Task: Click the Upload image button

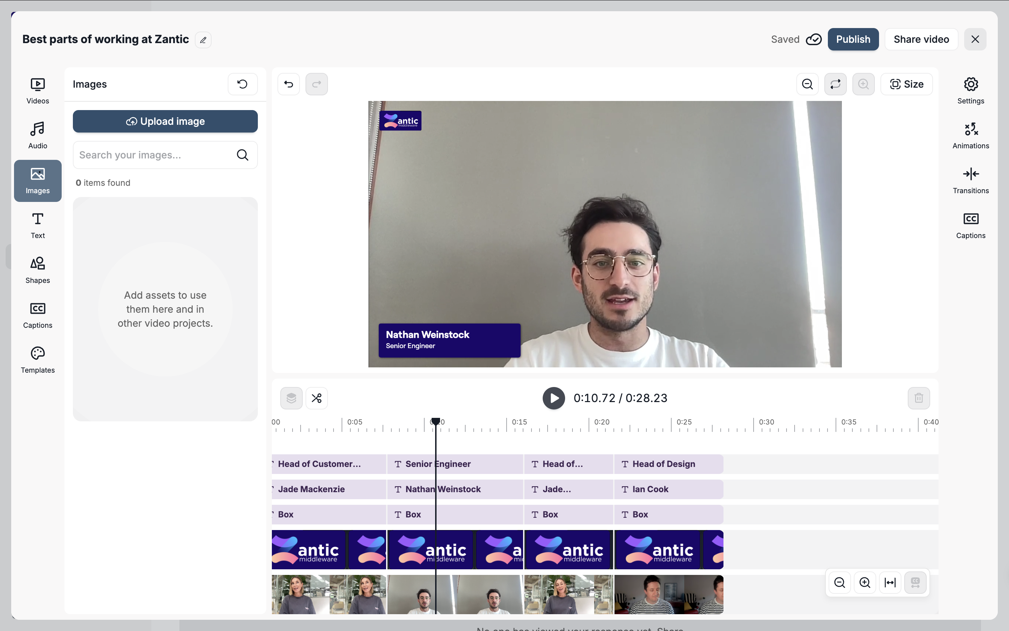Action: 165,121
